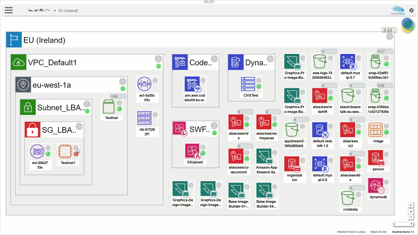Viewport: 418px width, 235px height.
Task: Click the 0.01 cost badge
Action: [384, 86]
